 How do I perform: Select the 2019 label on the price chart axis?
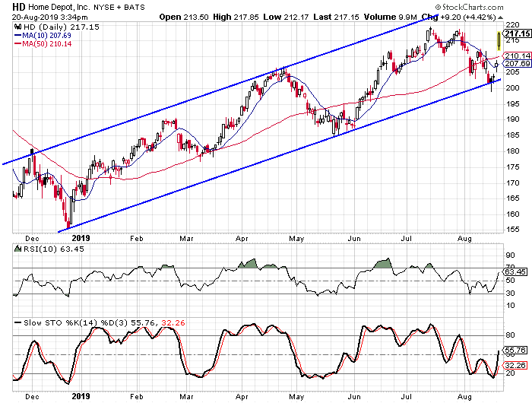81,237
